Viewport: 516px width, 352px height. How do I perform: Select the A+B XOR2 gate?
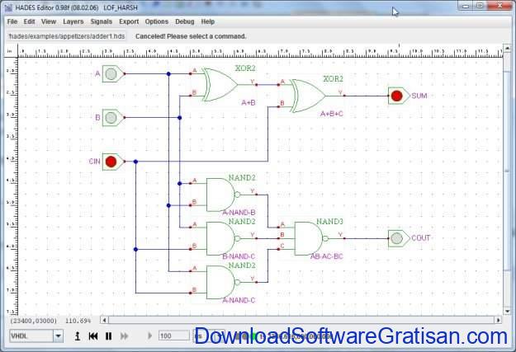coord(220,85)
